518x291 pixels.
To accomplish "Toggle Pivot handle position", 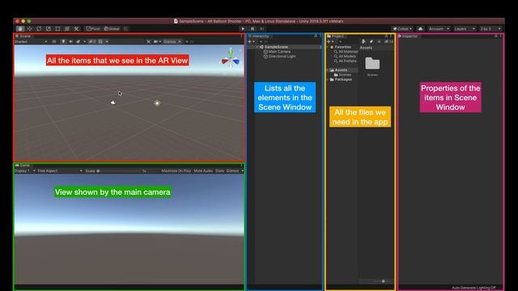I will (93, 29).
